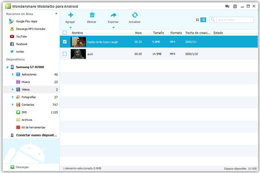Click the avril video thumbnail
This screenshot has width=260, height=173.
(x=78, y=54)
